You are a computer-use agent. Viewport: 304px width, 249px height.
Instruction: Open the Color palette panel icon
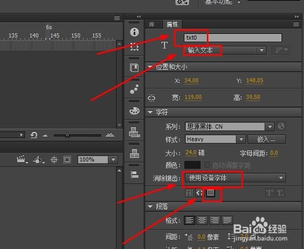click(134, 110)
